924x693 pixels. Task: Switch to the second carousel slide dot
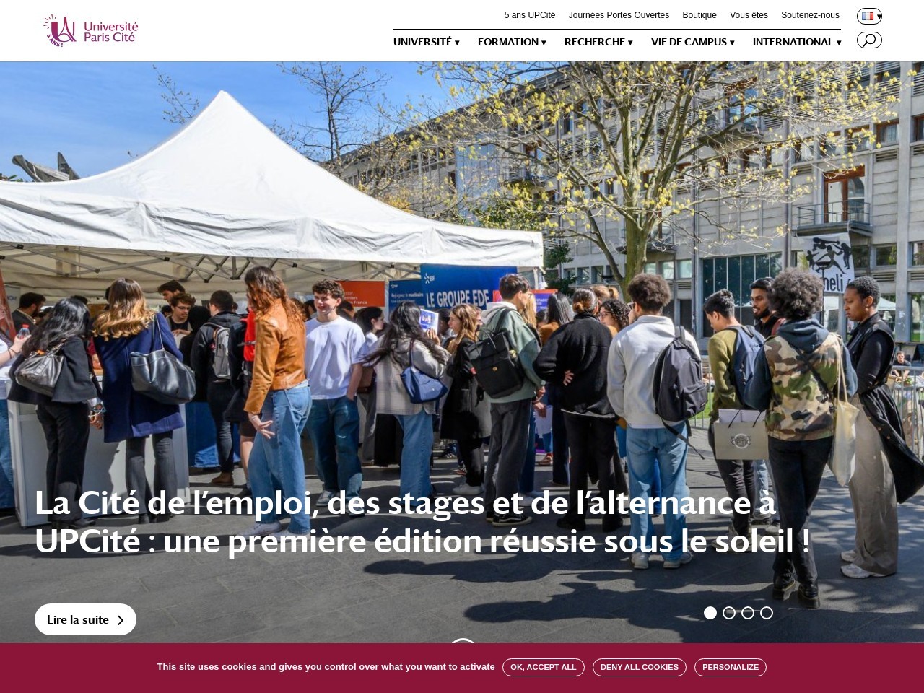point(729,613)
